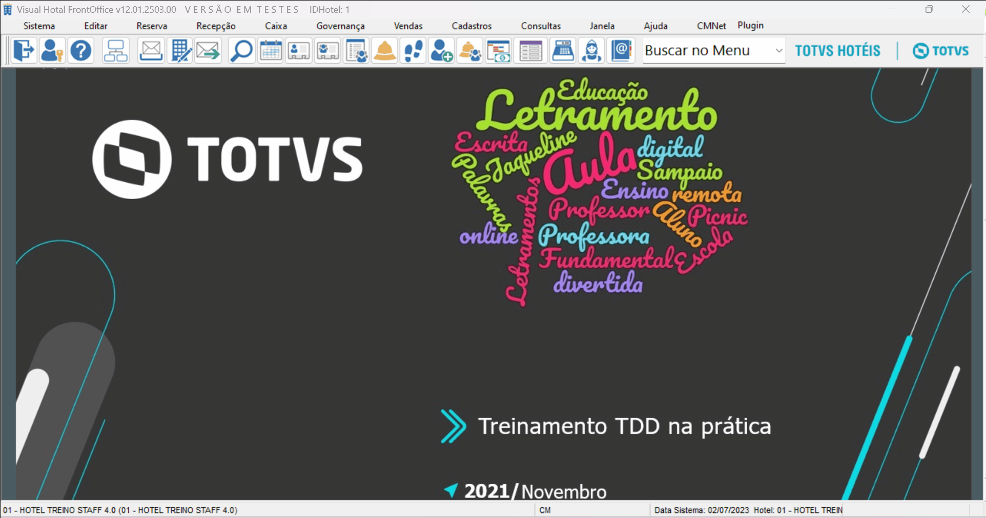Click the TOTVS HOTÉIS logo text
Viewport: 986px width, 518px height.
pyautogui.click(x=837, y=51)
